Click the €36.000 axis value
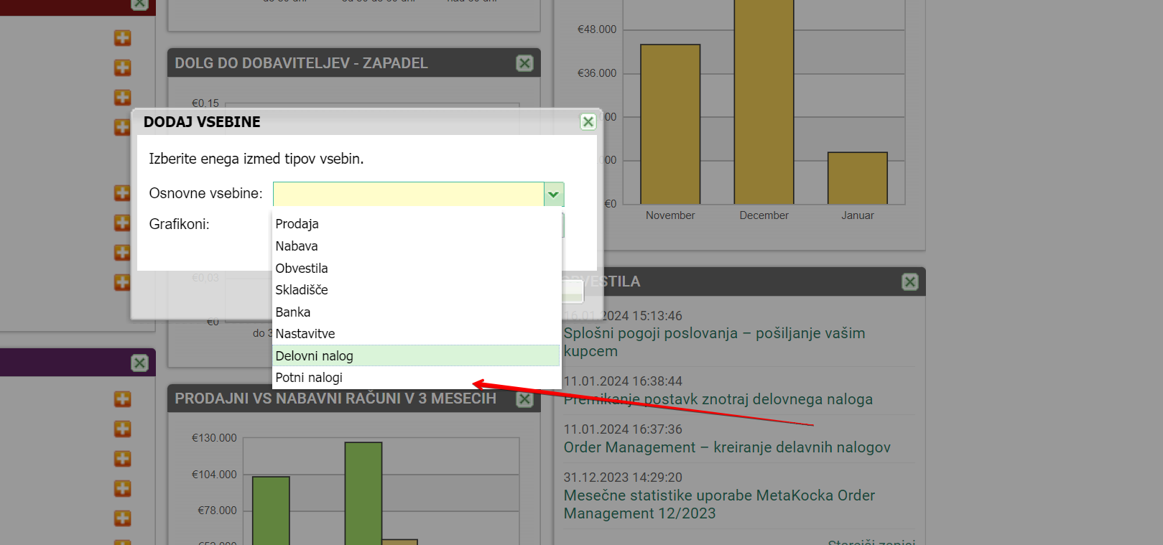1163x545 pixels. click(x=597, y=73)
